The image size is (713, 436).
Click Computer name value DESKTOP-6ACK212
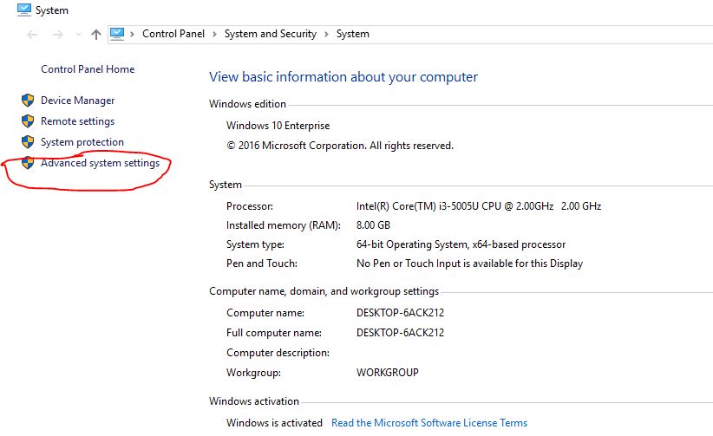(400, 313)
